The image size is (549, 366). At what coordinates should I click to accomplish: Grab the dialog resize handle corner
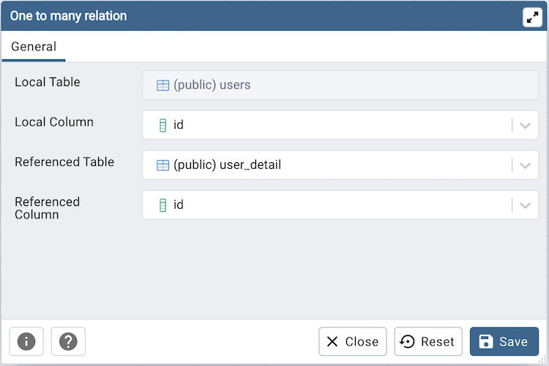point(542,359)
